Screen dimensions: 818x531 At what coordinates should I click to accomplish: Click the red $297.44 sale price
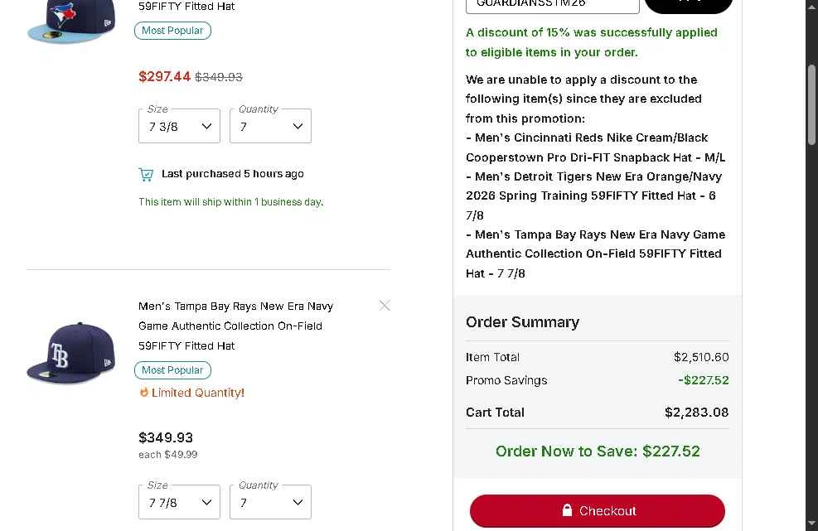[164, 76]
